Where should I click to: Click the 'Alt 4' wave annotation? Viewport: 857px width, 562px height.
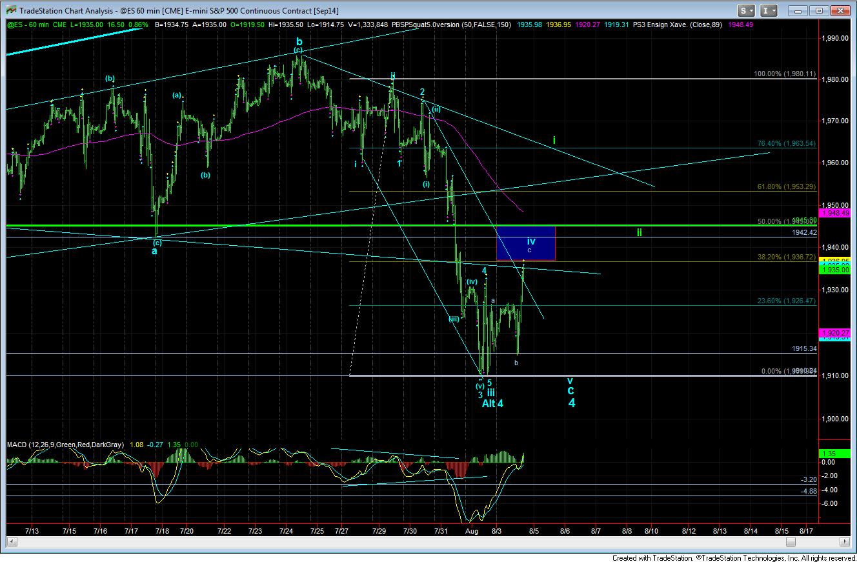pyautogui.click(x=492, y=403)
